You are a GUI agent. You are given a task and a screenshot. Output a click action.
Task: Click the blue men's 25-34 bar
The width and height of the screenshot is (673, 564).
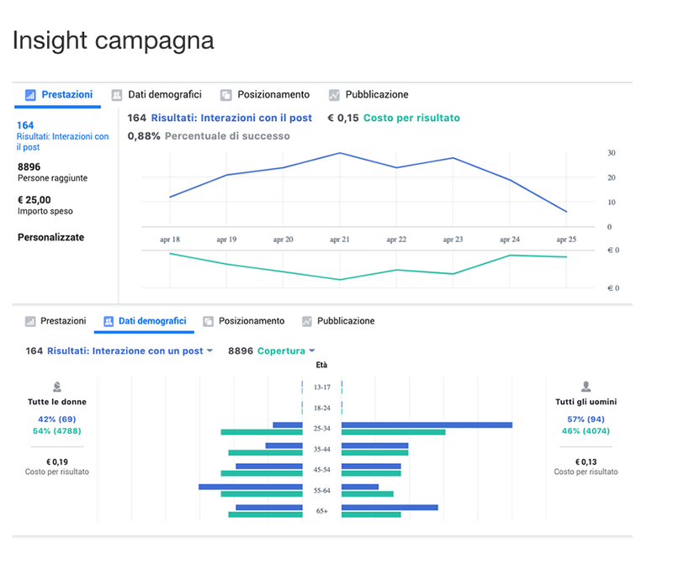(x=427, y=425)
